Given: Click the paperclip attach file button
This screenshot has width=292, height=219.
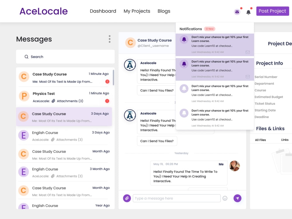Looking at the screenshot, I should (127, 198).
